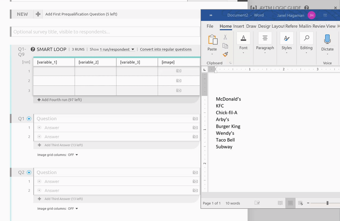
Task: Add image for run 3 camera icon
Action: (x=179, y=90)
